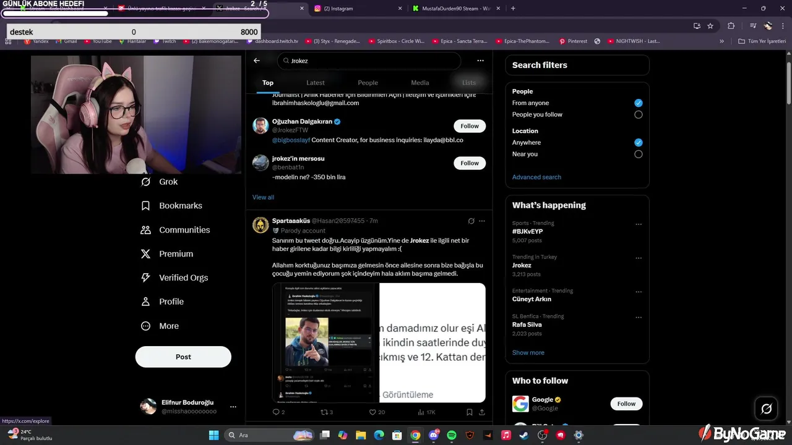Image resolution: width=792 pixels, height=445 pixels.
Task: Switch to the Lists tab
Action: pos(469,83)
